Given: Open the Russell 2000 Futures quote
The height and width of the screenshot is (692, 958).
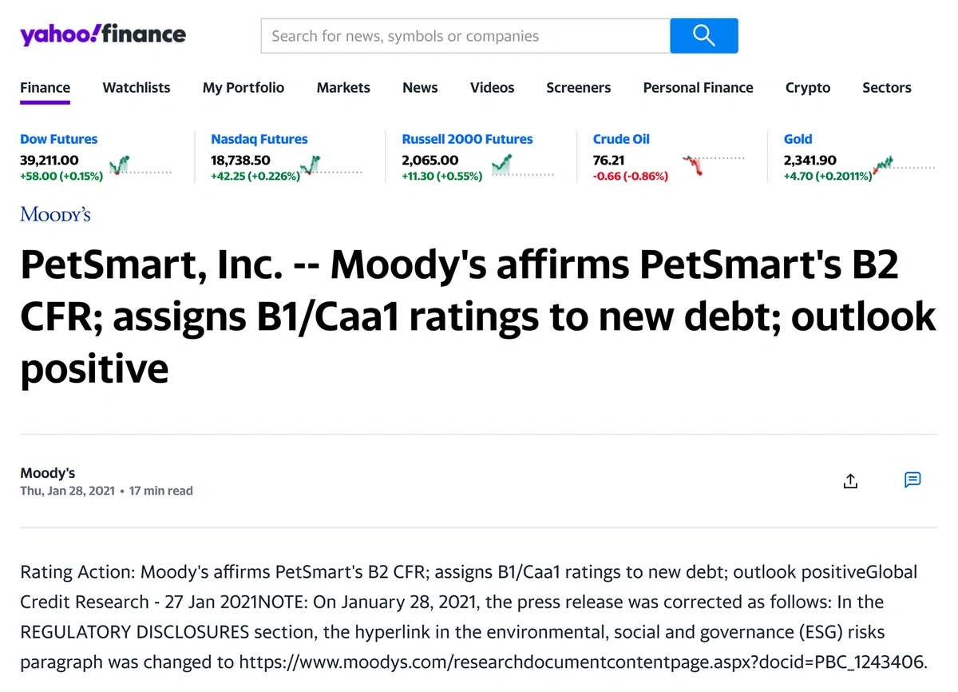Looking at the screenshot, I should pyautogui.click(x=467, y=139).
